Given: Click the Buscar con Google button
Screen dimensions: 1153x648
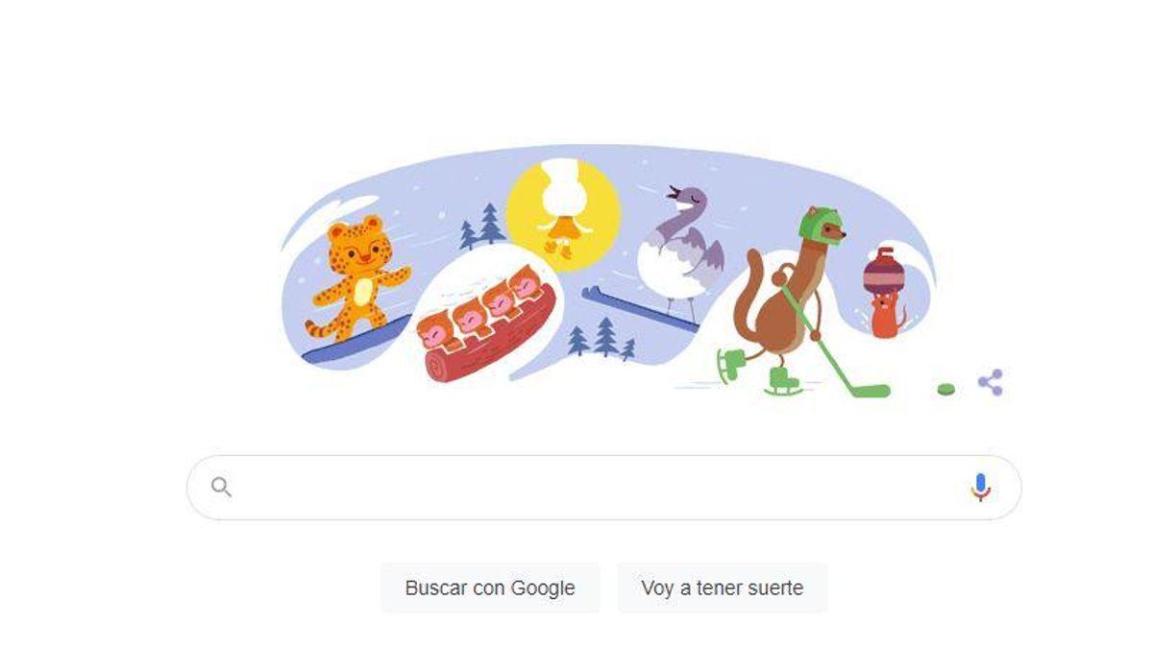Looking at the screenshot, I should 490,588.
